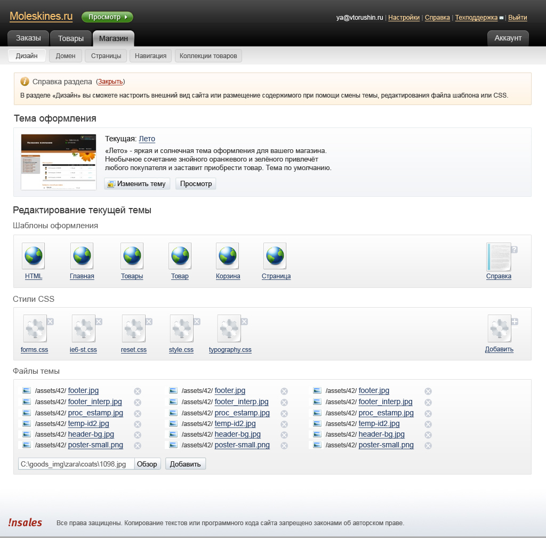Open the Товары template globe icon
This screenshot has height=538, width=546.
tap(132, 256)
